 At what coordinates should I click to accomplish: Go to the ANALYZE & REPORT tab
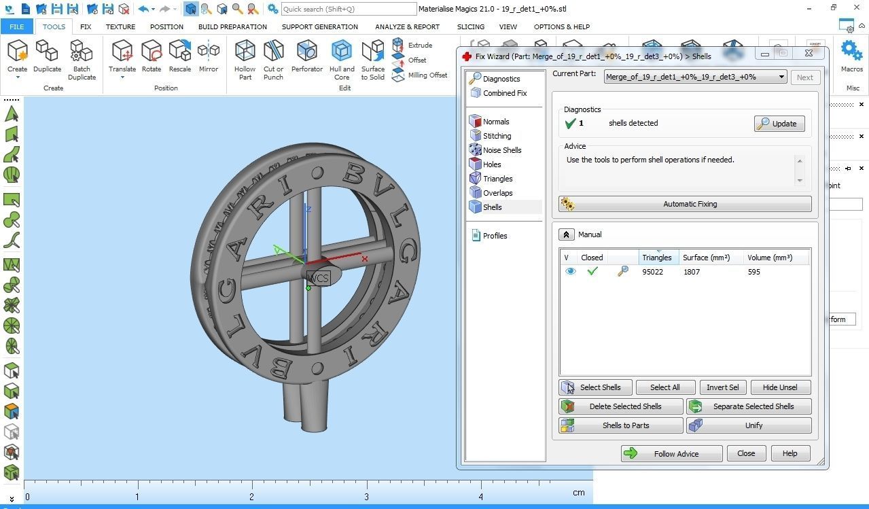click(x=408, y=27)
